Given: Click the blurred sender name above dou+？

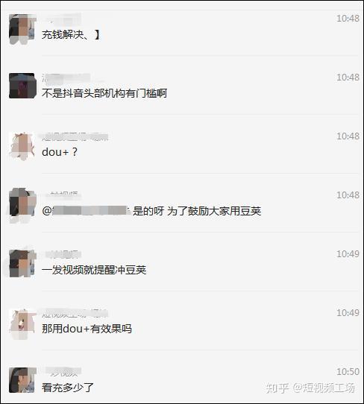Looking at the screenshot, I should (75, 136).
